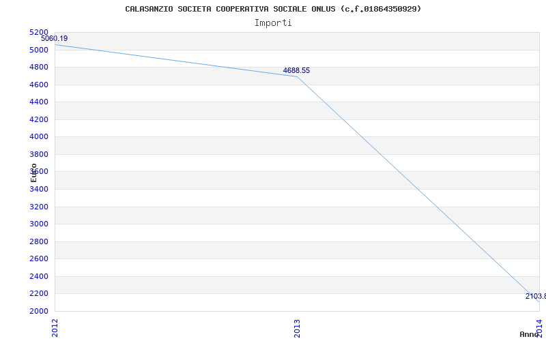Select the 5060.19 data point label

pos(55,39)
